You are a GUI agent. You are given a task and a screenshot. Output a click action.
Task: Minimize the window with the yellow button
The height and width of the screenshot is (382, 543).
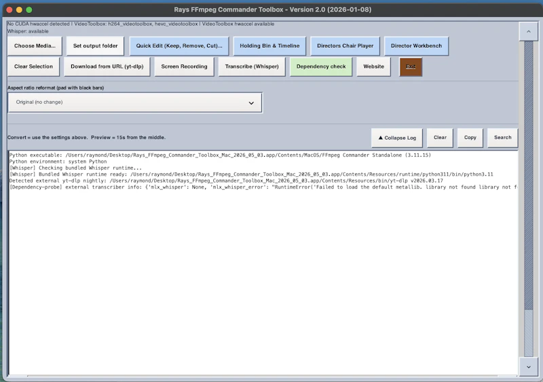coord(20,9)
